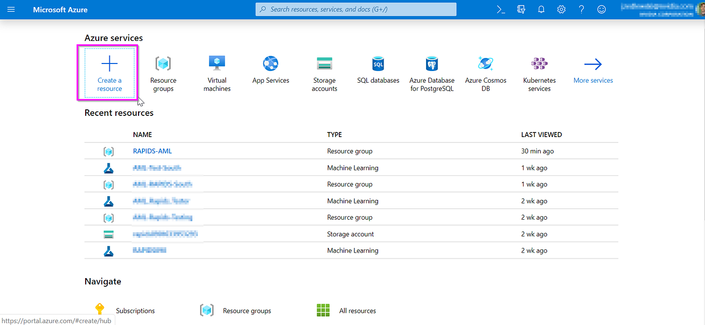Screen dimensions: 705x325
Task: Focus the search resources input field
Action: coord(356,9)
